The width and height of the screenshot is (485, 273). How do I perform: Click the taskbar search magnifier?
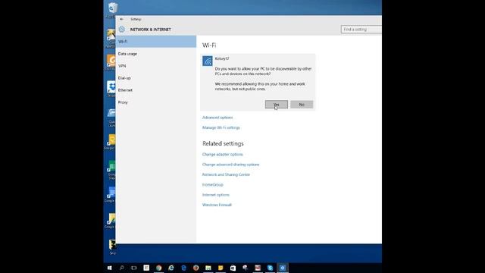click(122, 268)
